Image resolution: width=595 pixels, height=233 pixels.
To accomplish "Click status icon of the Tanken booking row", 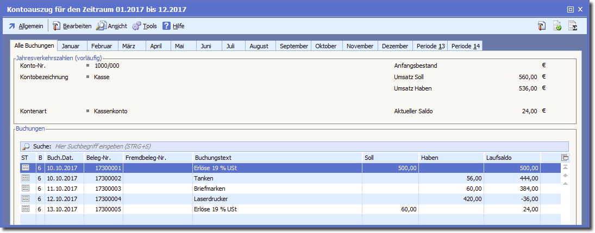I will [x=26, y=178].
